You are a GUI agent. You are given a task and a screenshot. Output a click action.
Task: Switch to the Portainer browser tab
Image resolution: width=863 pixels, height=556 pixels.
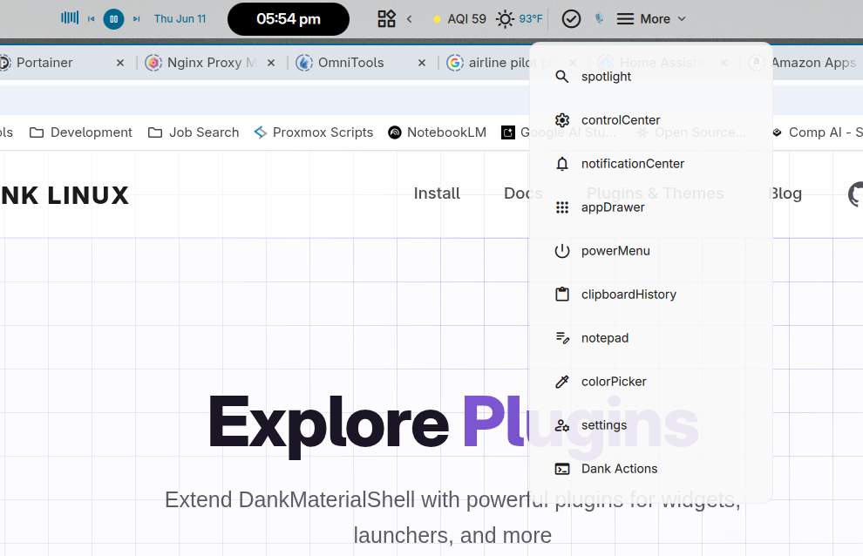click(44, 63)
